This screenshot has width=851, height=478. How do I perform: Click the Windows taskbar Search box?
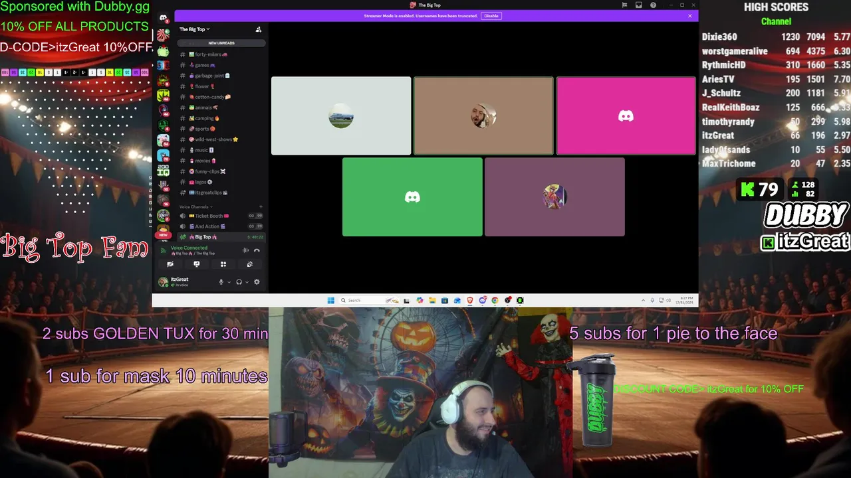[369, 300]
